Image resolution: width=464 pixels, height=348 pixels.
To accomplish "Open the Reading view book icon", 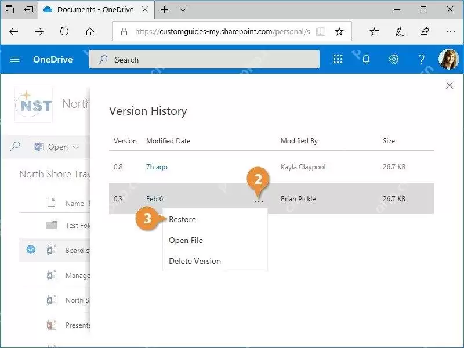I will [x=321, y=31].
